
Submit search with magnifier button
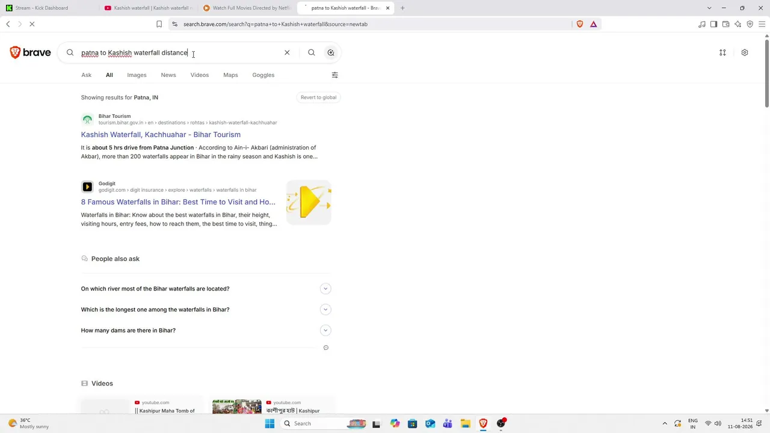pyautogui.click(x=312, y=52)
